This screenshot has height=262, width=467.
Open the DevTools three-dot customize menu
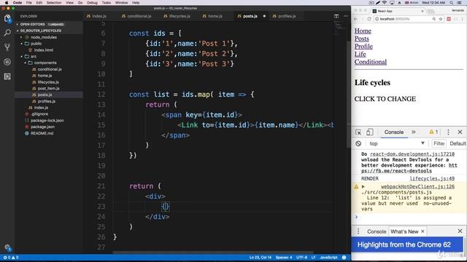[x=448, y=132]
